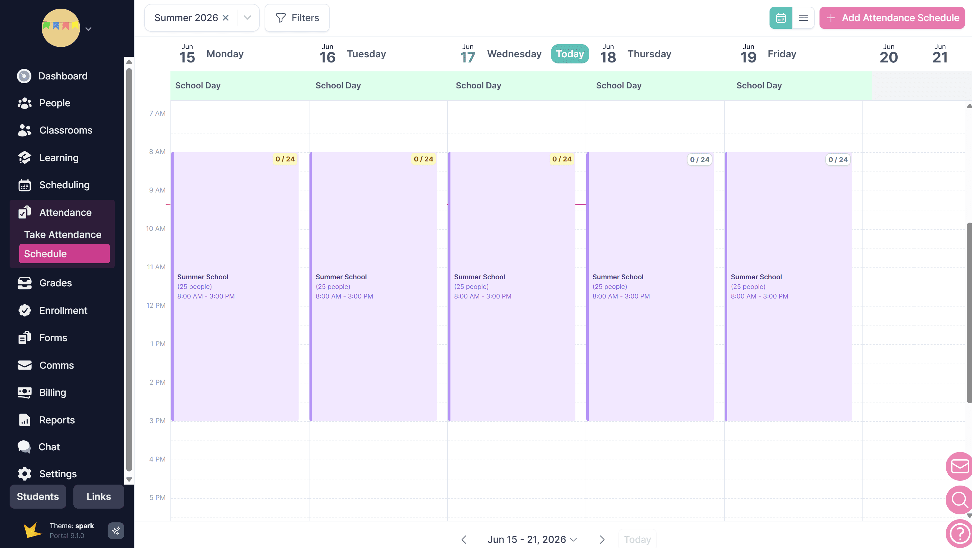Open Thursday Summer School event block
This screenshot has height=548, width=972.
(x=650, y=287)
